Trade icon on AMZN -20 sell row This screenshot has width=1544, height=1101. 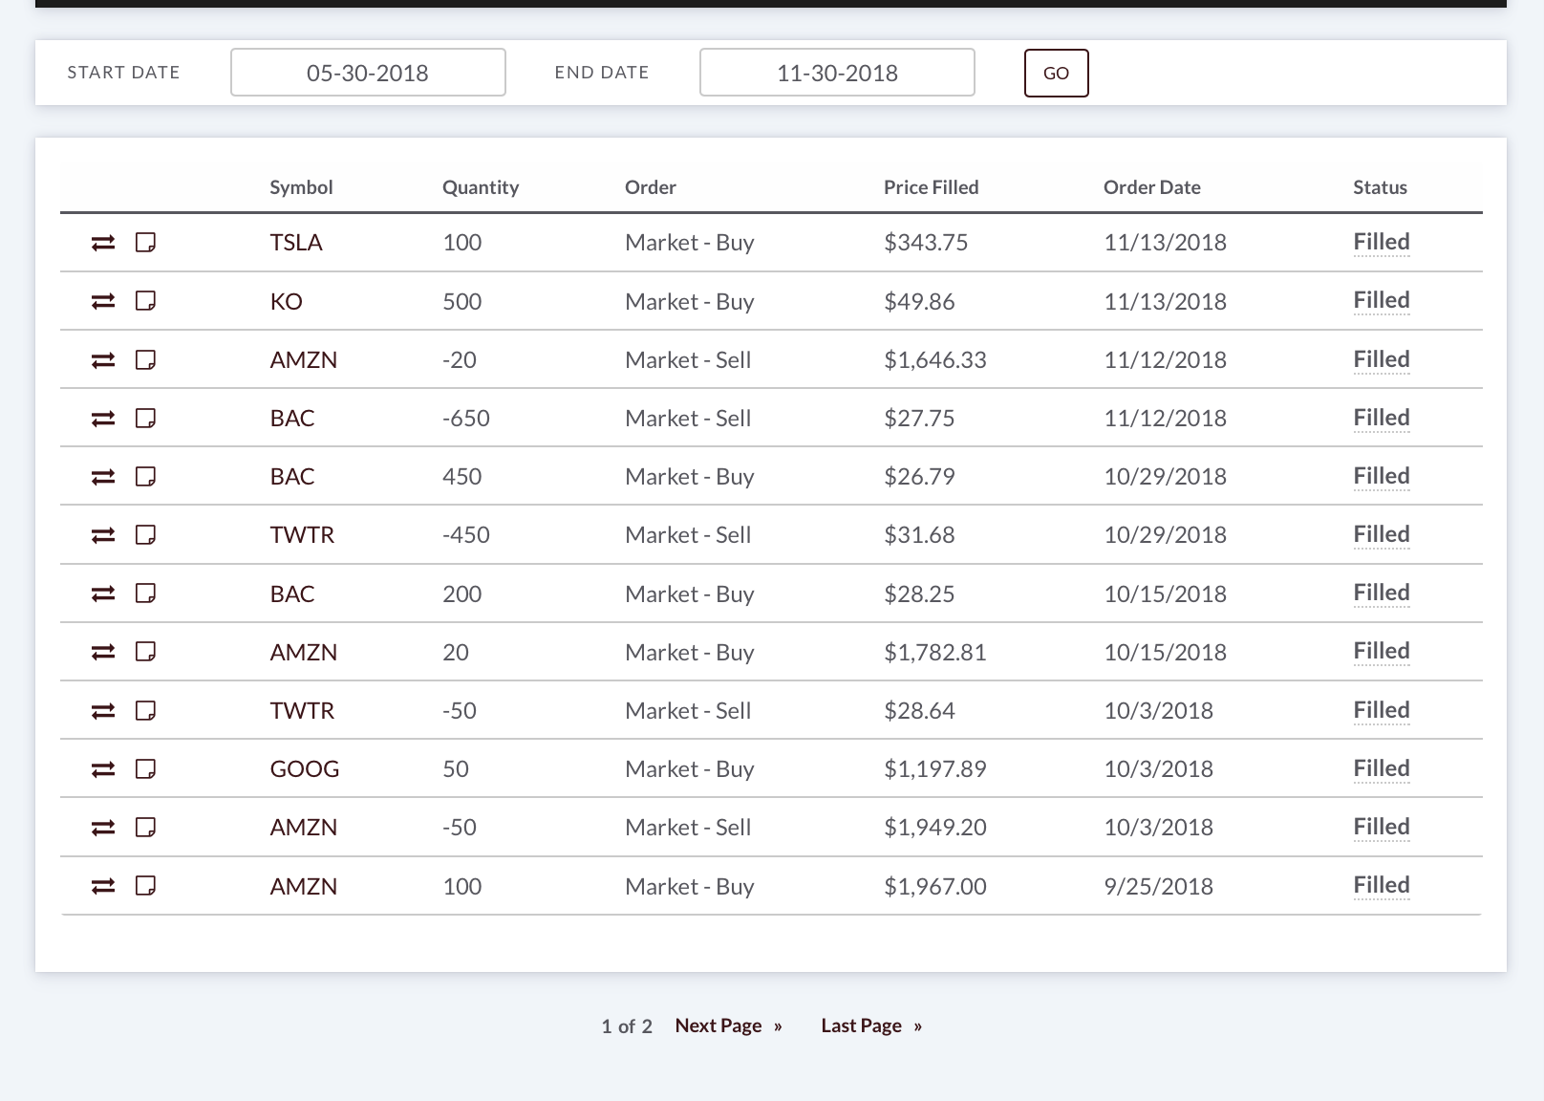(103, 359)
